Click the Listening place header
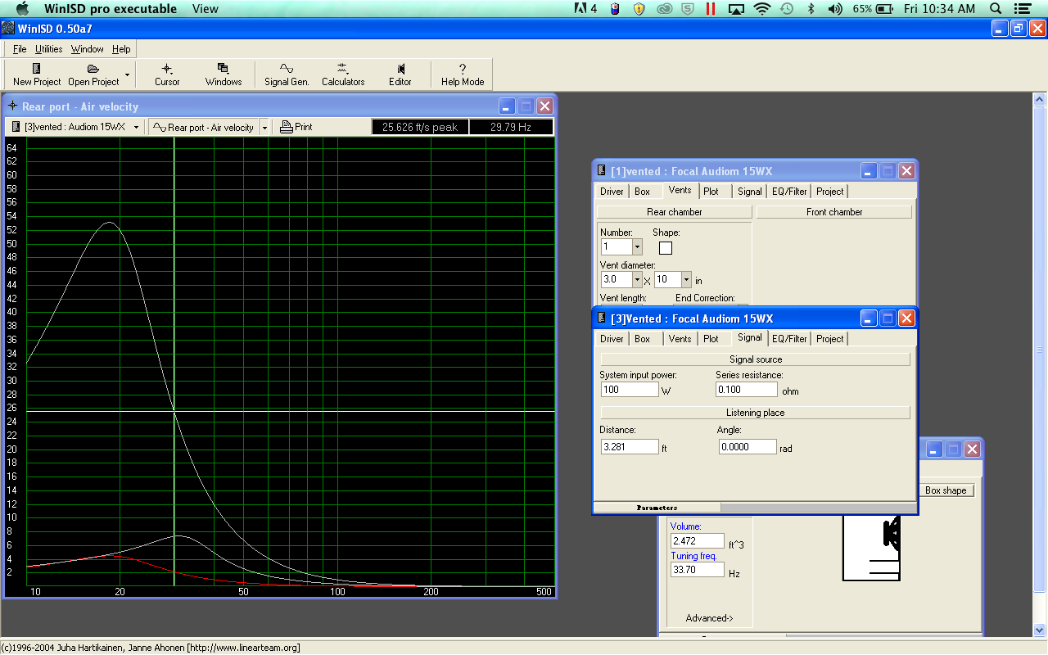 pyautogui.click(x=756, y=413)
